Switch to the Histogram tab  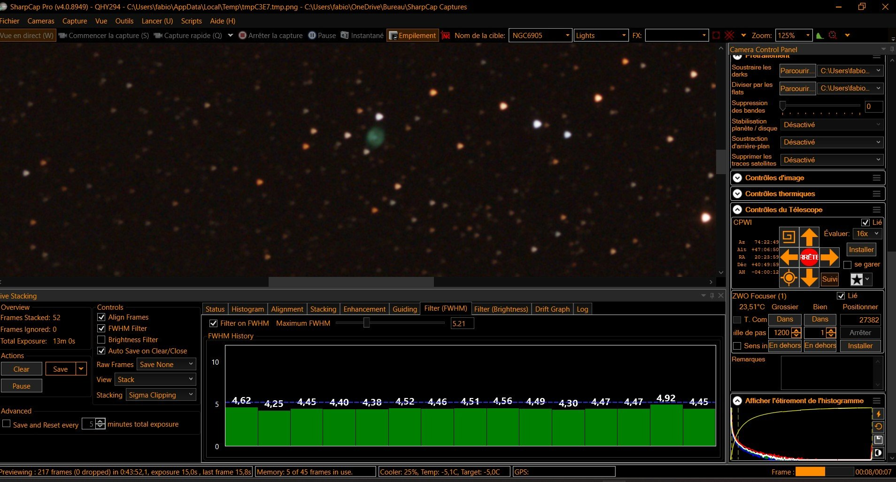point(247,309)
